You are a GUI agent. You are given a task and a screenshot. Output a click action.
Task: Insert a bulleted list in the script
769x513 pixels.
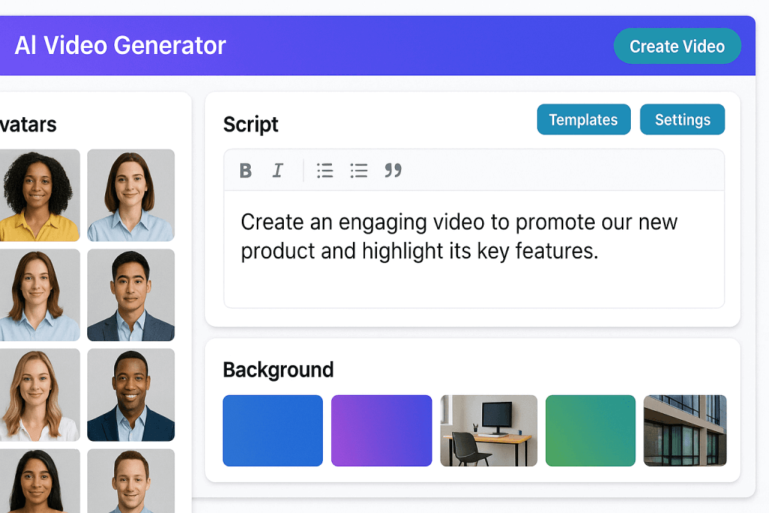tap(324, 170)
